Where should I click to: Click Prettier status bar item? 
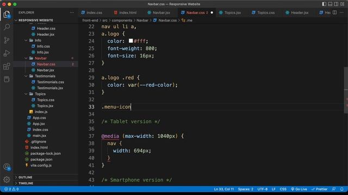[x=319, y=189]
